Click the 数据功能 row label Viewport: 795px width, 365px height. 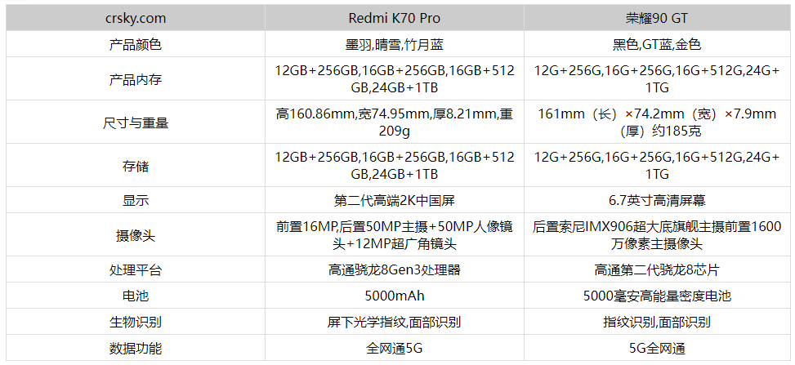coord(134,349)
